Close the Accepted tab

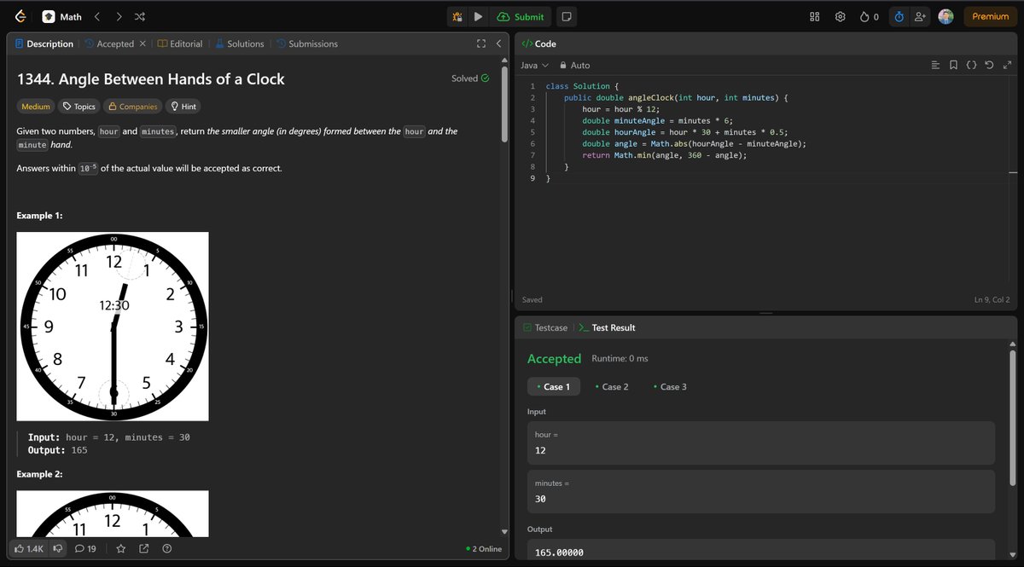coord(143,43)
